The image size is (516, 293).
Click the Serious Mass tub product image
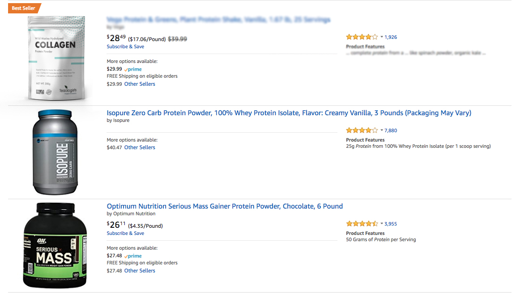coord(55,245)
